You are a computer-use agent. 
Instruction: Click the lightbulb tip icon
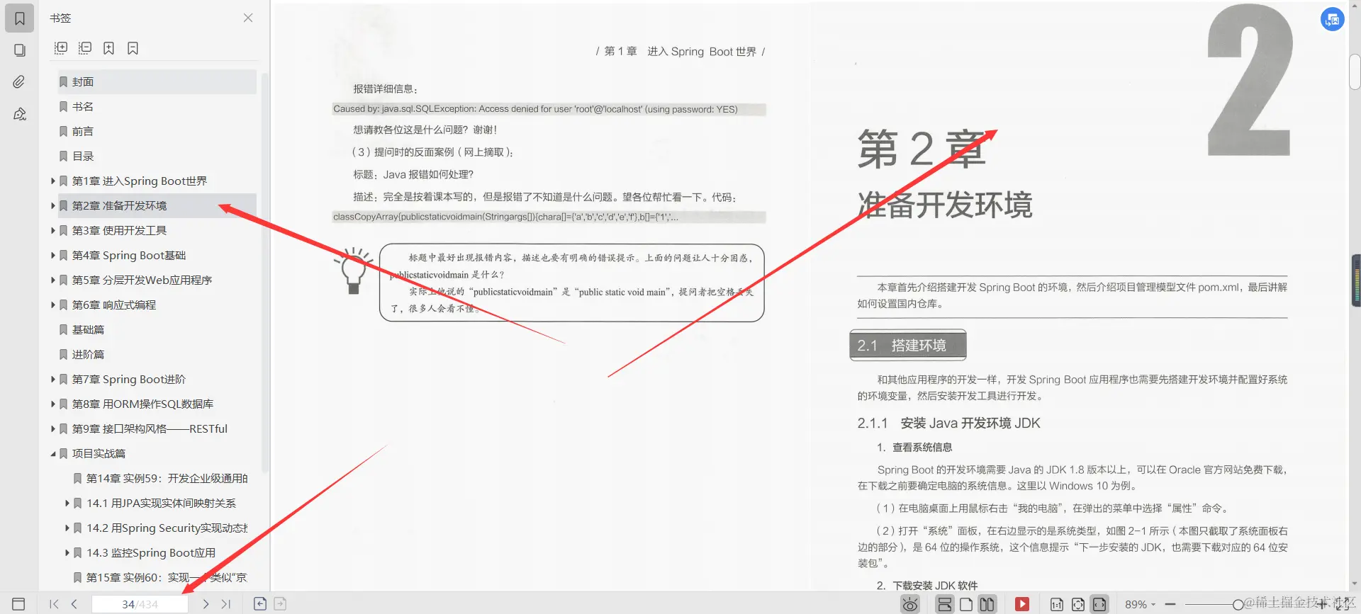pyautogui.click(x=353, y=271)
